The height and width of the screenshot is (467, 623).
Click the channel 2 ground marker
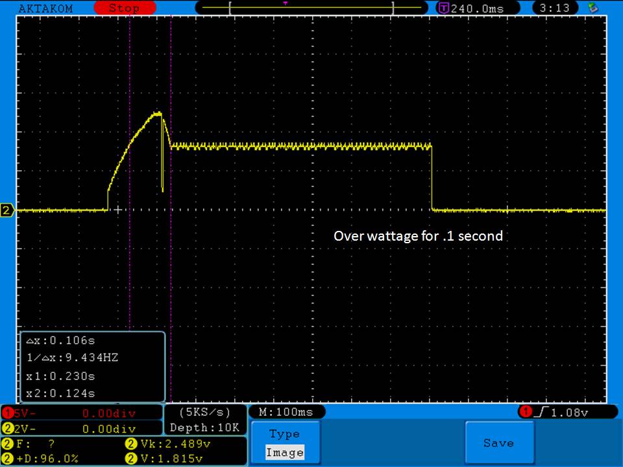[8, 210]
